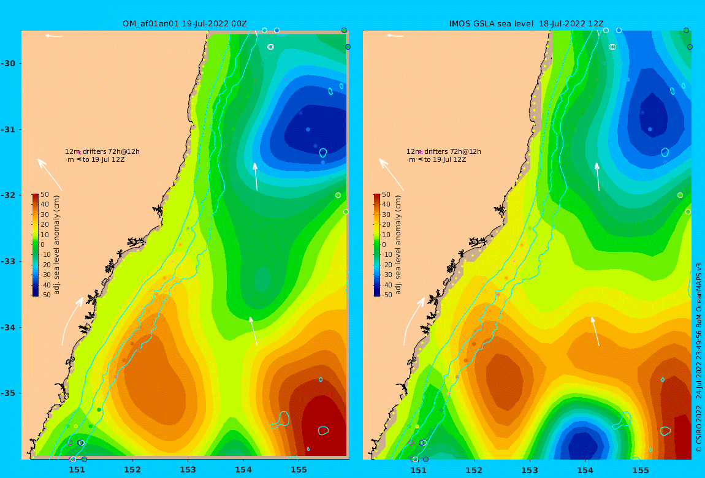Click longitude 153 under the left map
Screen dimensions: 705x478
(188, 470)
